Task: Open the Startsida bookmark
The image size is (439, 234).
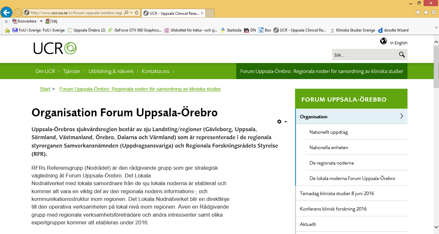Action: point(231,30)
